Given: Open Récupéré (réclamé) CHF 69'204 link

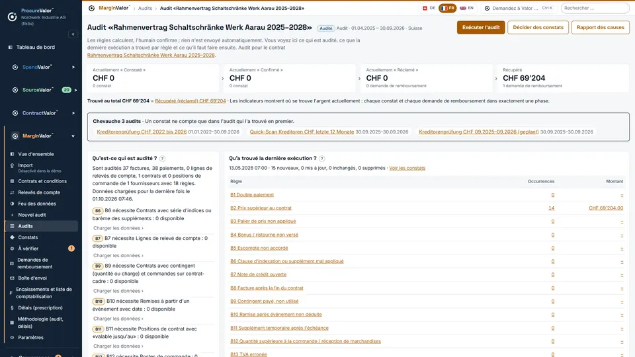Looking at the screenshot, I should (190, 100).
